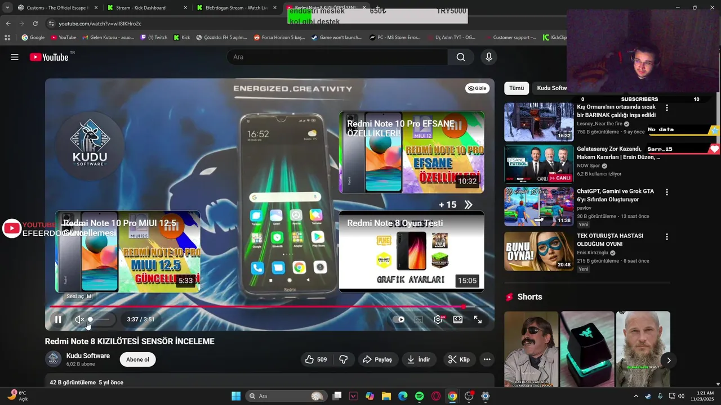Start voice search with the microphone

[x=489, y=57]
